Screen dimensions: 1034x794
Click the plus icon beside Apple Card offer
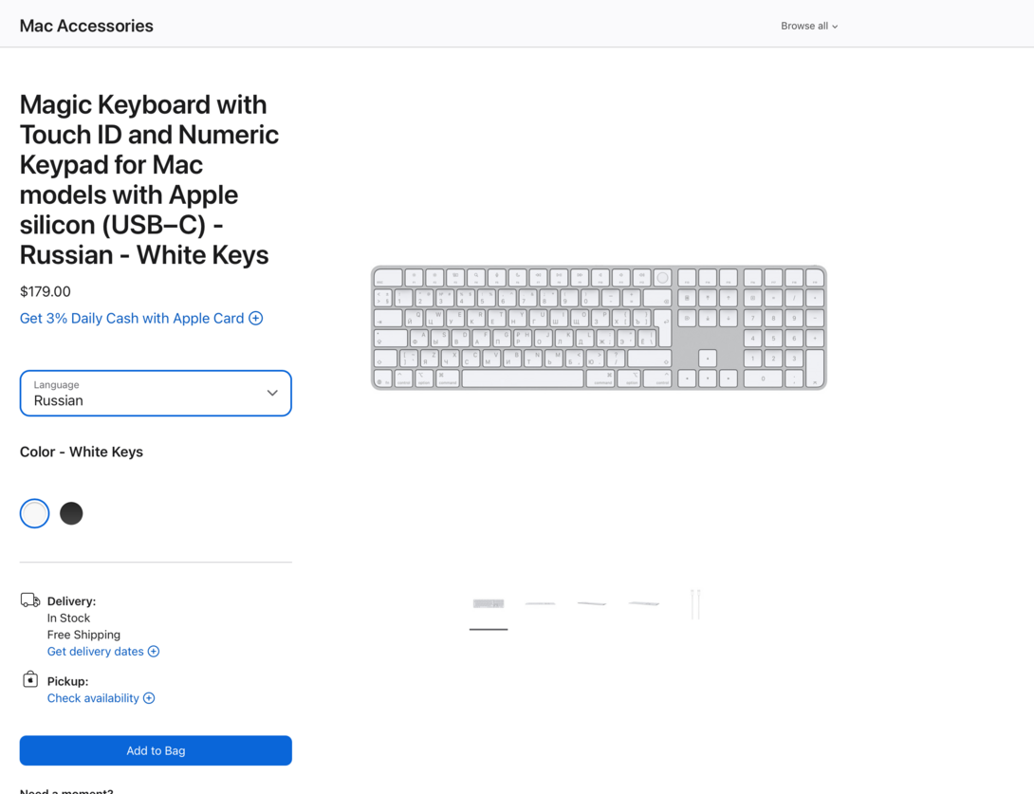[x=256, y=319]
